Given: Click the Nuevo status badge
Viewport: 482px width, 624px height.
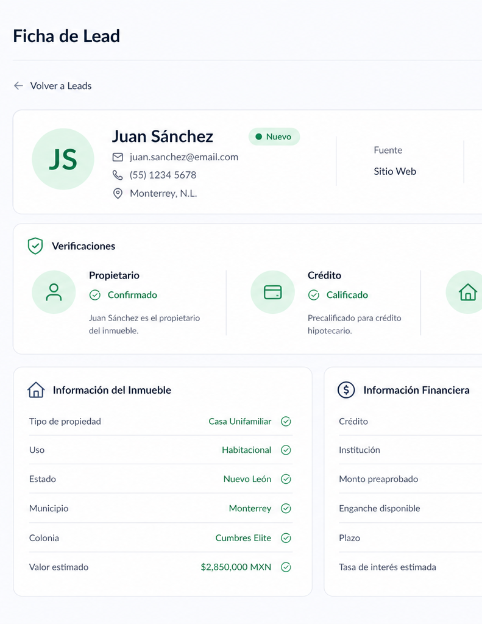Looking at the screenshot, I should [x=274, y=136].
